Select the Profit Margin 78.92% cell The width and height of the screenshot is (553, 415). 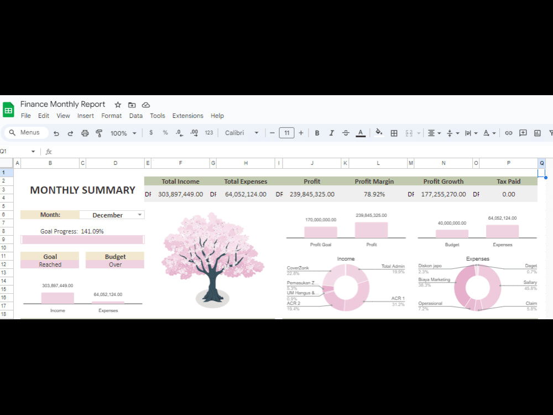[x=374, y=194]
